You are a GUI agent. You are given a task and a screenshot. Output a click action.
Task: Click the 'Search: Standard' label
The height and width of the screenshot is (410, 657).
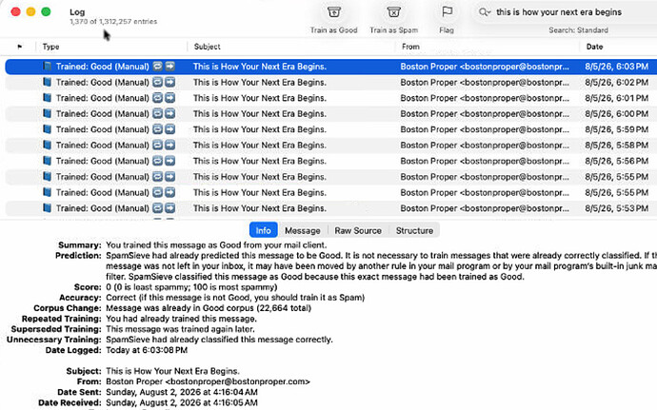[578, 30]
